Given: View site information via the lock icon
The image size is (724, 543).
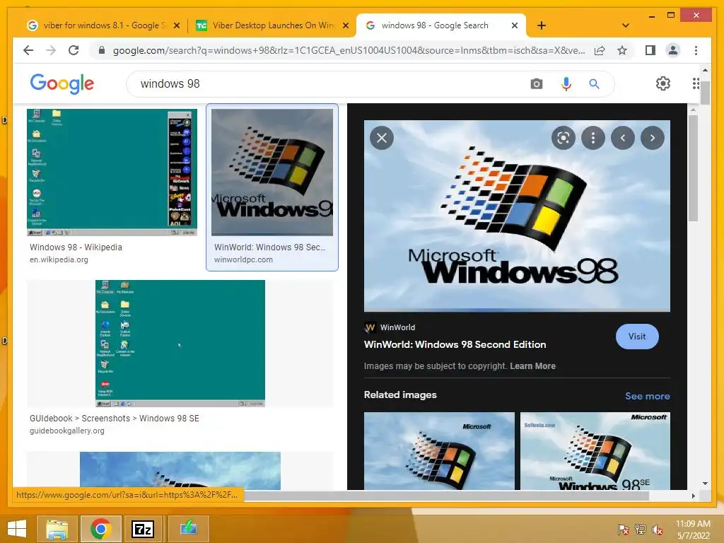Looking at the screenshot, I should pos(102,50).
